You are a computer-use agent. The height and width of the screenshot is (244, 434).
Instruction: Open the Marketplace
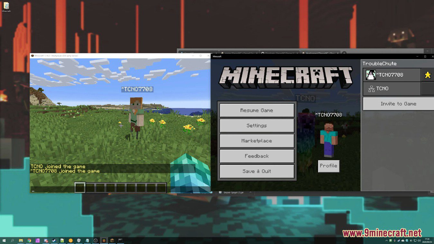(257, 141)
